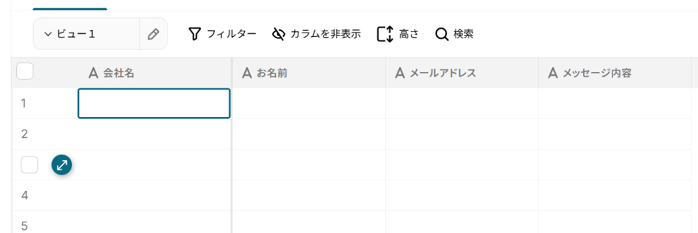Click the pencil edit view icon
Screen dimensions: 698x233
coord(153,34)
